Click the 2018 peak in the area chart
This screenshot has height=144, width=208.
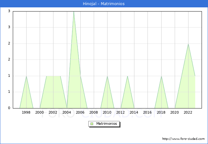[x=161, y=76]
